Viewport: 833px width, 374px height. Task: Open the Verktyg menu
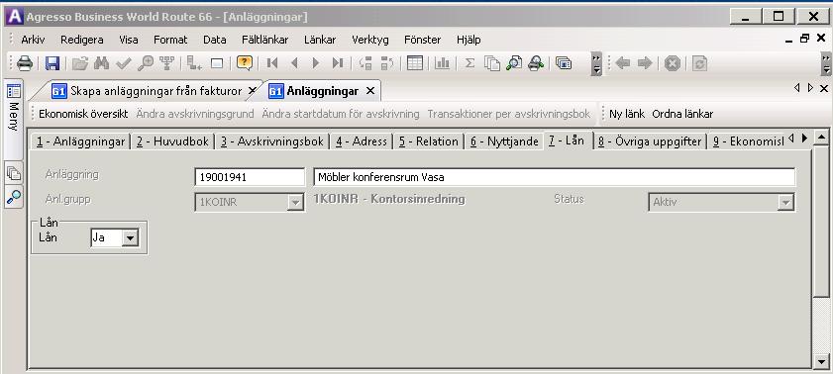pos(370,40)
